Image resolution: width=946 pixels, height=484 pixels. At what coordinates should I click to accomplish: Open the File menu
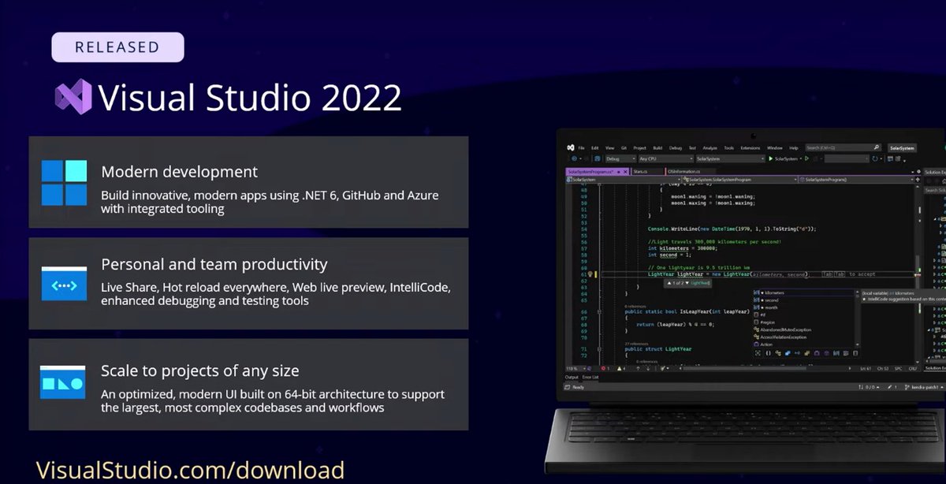pos(581,148)
